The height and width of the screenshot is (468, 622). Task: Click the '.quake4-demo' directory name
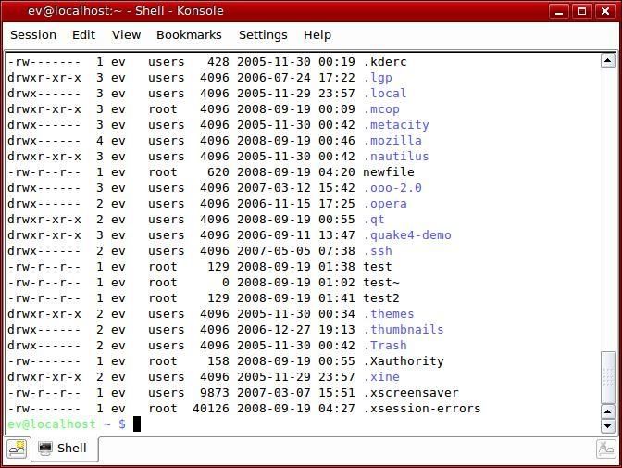407,235
